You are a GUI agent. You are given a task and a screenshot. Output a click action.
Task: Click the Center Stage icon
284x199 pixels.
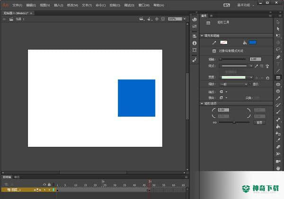[x=157, y=19]
